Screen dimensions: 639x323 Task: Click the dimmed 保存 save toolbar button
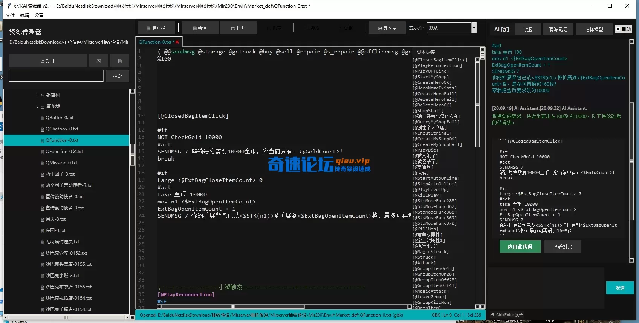point(274,28)
